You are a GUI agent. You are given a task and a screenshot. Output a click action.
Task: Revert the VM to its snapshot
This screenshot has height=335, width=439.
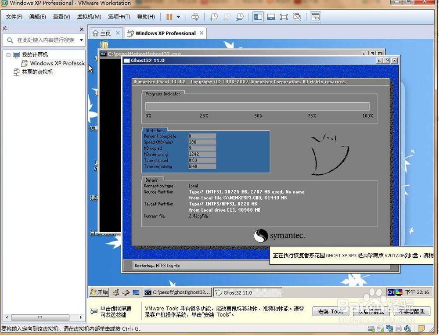227,17
